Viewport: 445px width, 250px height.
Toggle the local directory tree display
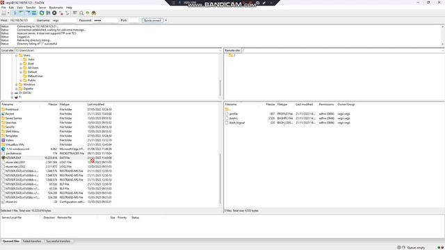22,13
